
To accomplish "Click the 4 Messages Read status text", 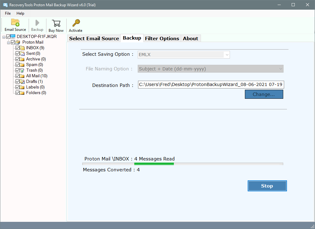I will click(x=155, y=159).
